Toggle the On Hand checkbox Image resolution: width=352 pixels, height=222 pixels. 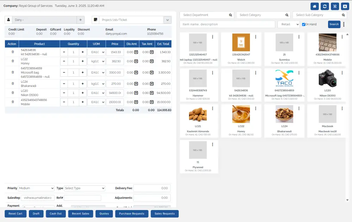[x=303, y=24]
